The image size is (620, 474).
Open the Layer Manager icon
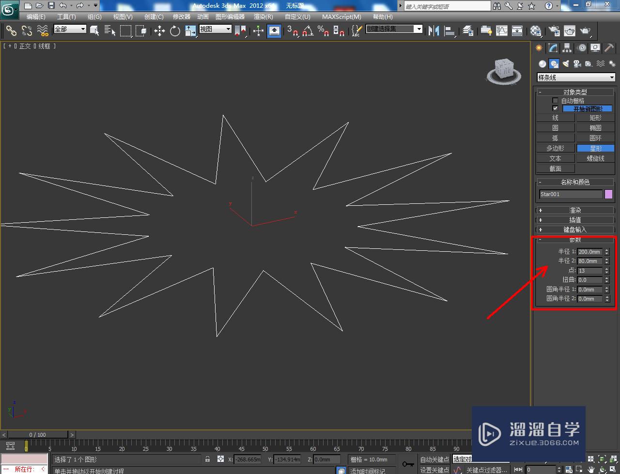468,31
